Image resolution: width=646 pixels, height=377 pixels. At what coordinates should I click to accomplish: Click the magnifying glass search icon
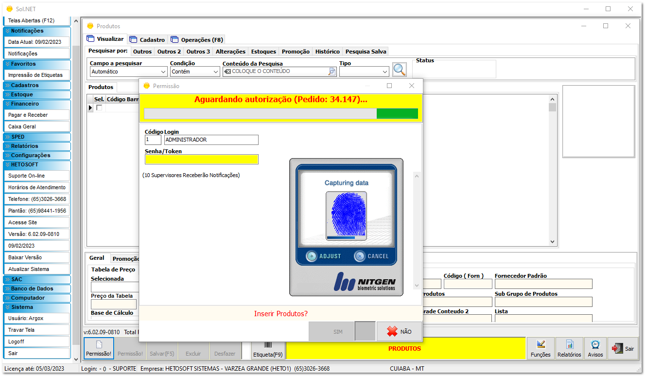(x=399, y=70)
